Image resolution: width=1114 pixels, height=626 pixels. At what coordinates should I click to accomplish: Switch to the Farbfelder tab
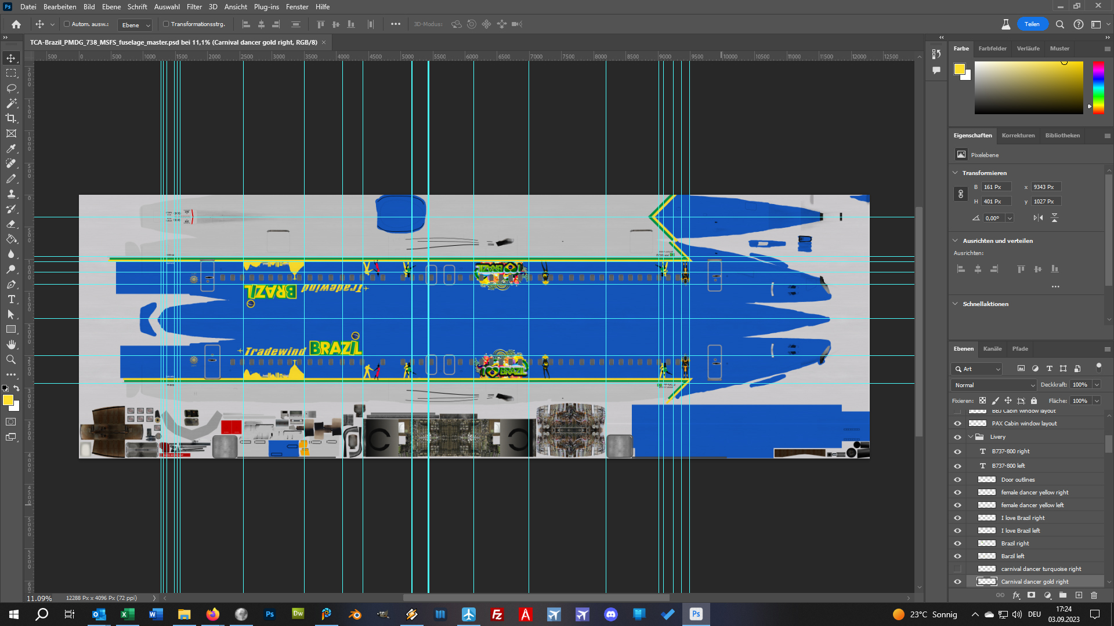click(992, 49)
